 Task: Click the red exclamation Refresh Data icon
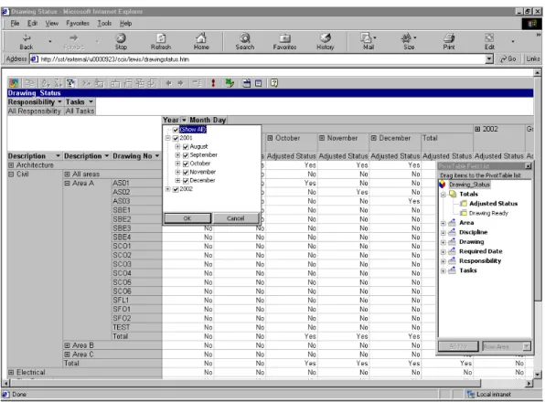[213, 83]
